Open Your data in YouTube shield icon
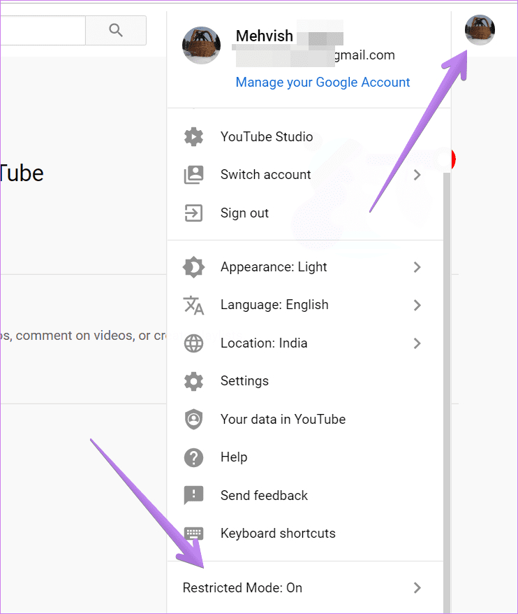This screenshot has height=614, width=518. [x=193, y=419]
